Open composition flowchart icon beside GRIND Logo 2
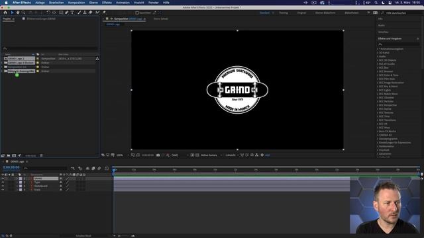Viewport: 424px width, 238px height. coord(97,59)
